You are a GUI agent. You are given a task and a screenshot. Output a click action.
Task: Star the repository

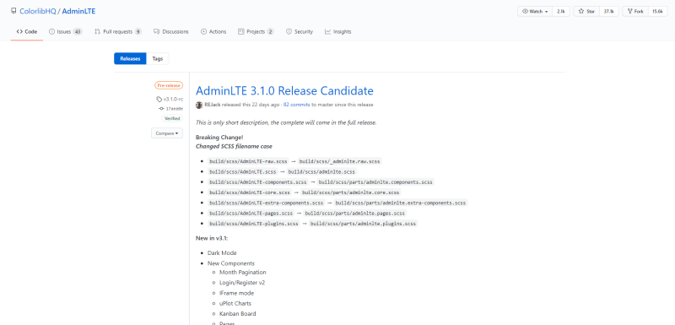[x=586, y=12]
